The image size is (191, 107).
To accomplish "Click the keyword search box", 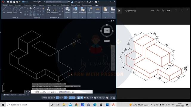I will coord(56,2).
